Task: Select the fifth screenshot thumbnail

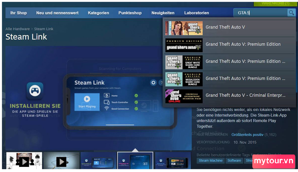Action: [173, 161]
